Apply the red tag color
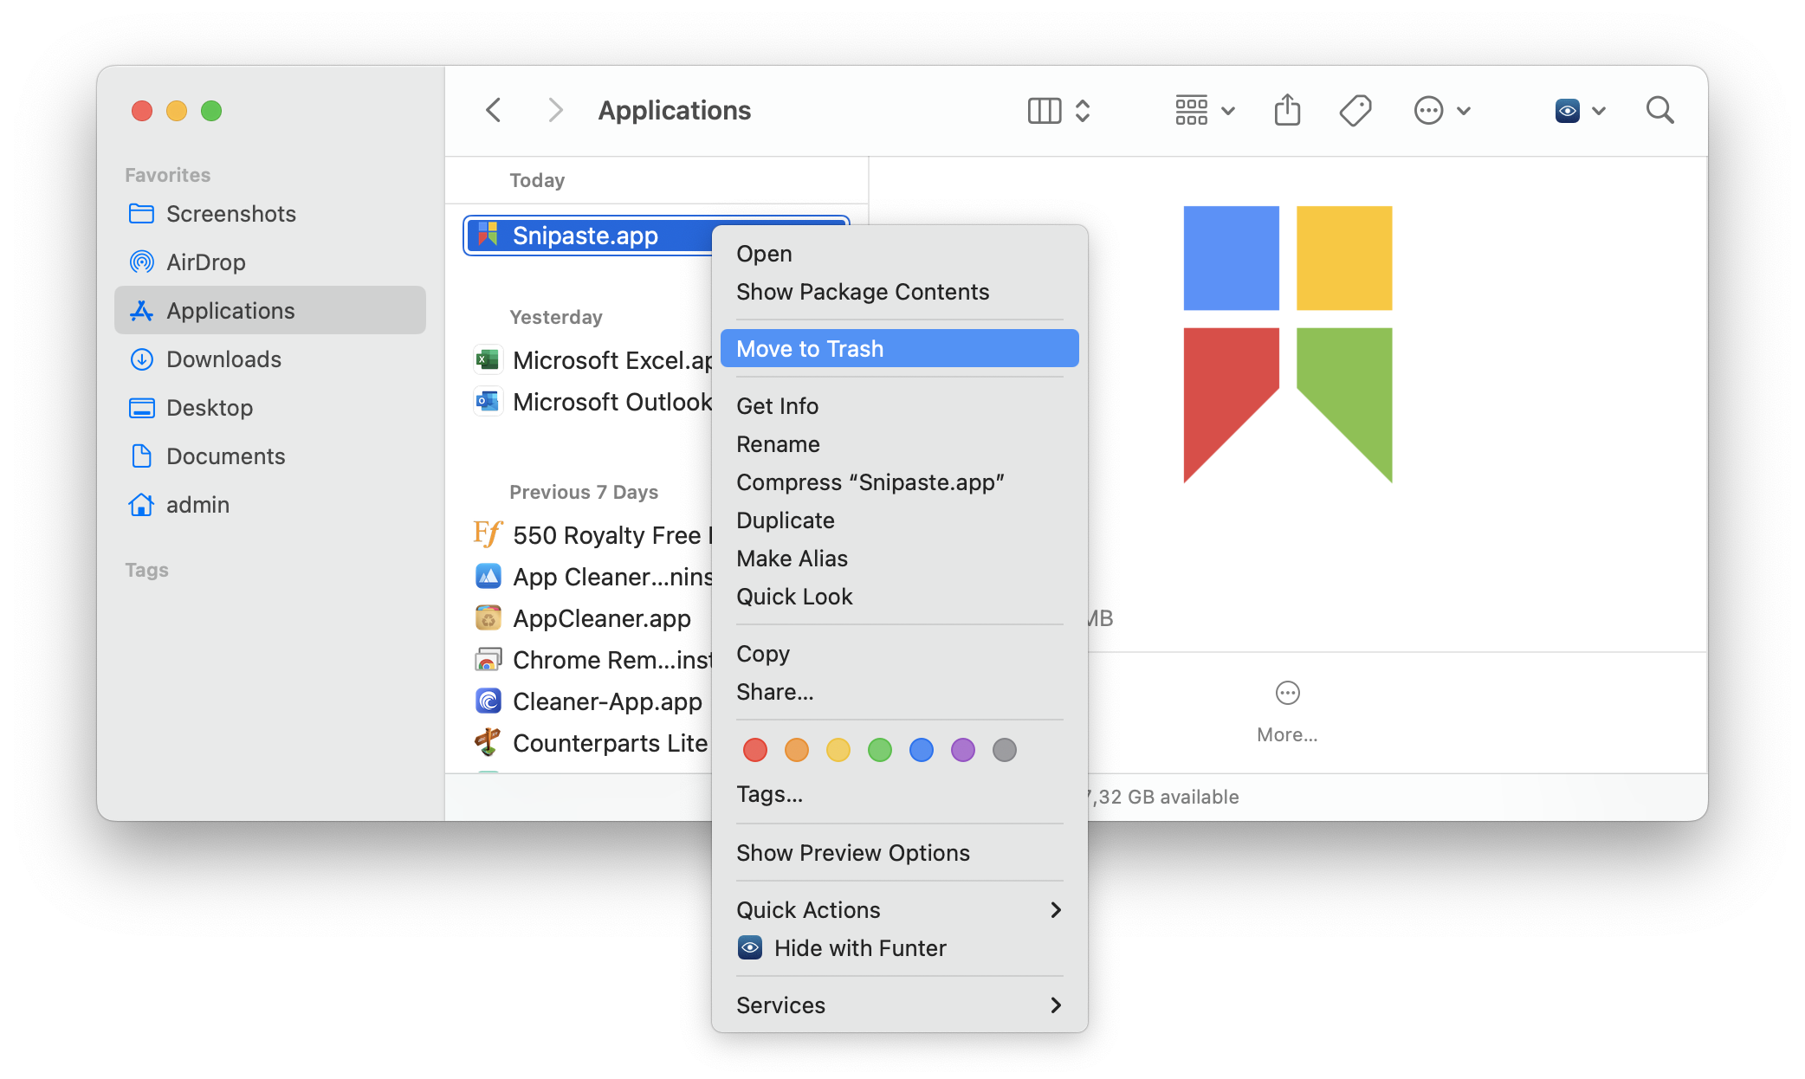 click(755, 750)
